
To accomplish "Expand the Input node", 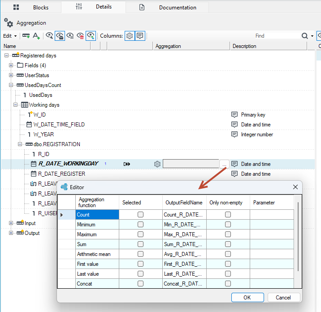I will 11,223.
